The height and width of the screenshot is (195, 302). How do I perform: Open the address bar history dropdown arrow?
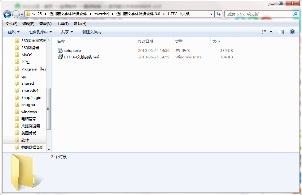[x=211, y=14]
